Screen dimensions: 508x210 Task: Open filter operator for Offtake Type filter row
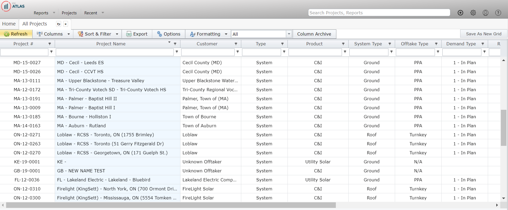tap(438, 52)
